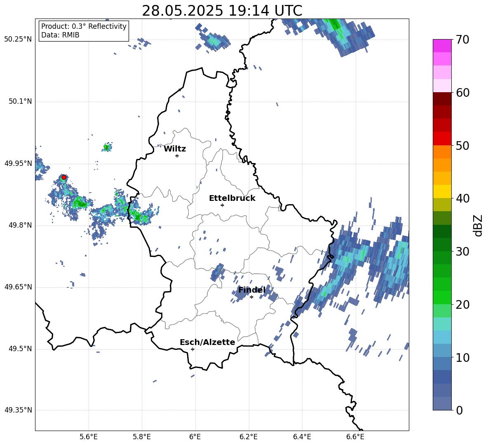
Task: Click the 6.4°E longitude tick label
Action: (302, 437)
